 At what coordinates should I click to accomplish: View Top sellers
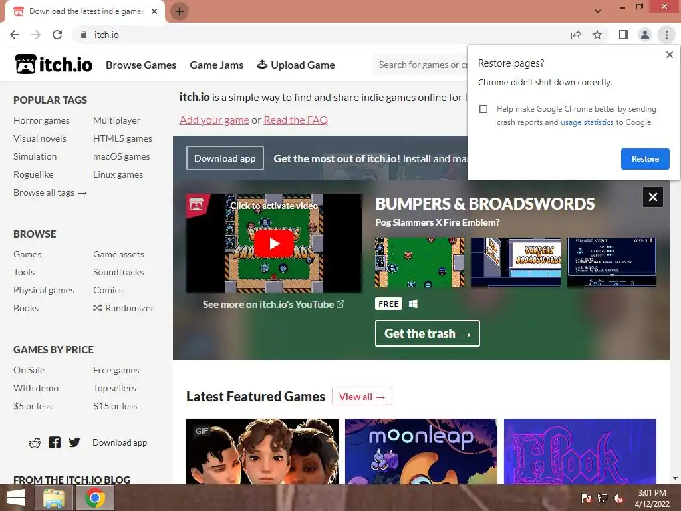tap(114, 388)
